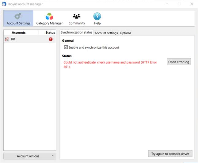198x163 pixels.
Task: Open the Help section
Action: pos(97,19)
